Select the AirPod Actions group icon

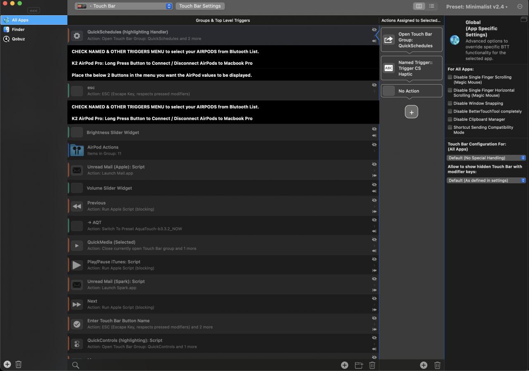coord(77,150)
